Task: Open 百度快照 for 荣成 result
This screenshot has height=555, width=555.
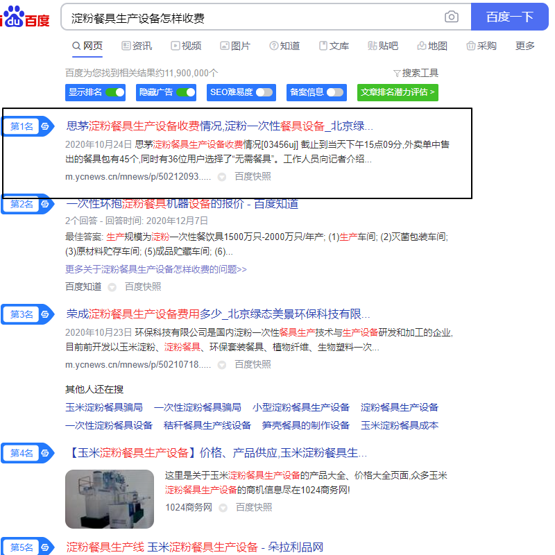Action: tap(253, 365)
